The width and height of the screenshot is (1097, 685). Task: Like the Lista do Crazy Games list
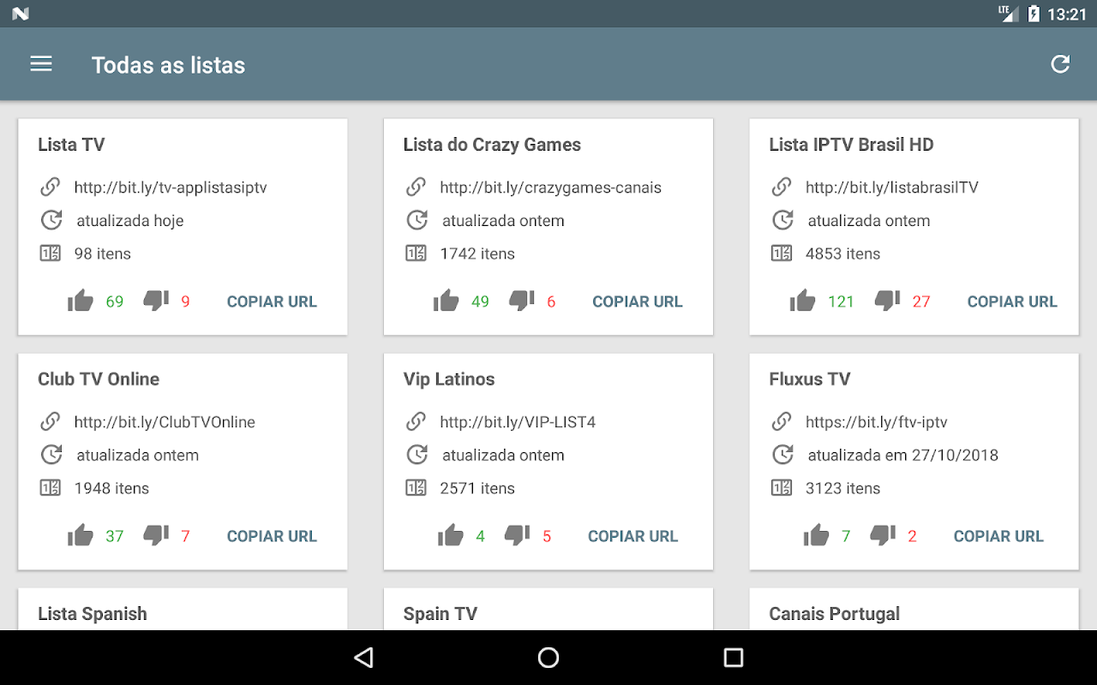point(447,301)
